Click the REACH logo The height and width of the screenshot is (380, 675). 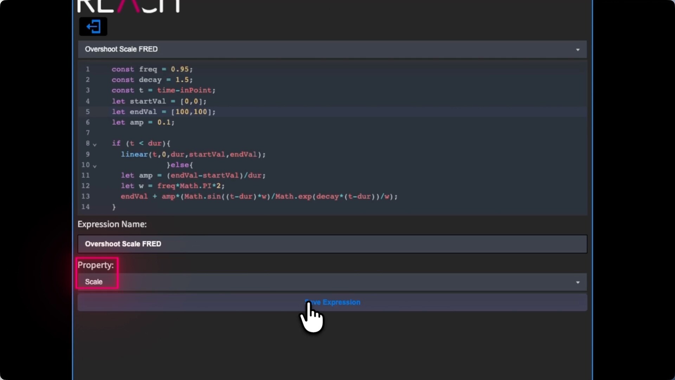[x=128, y=6]
